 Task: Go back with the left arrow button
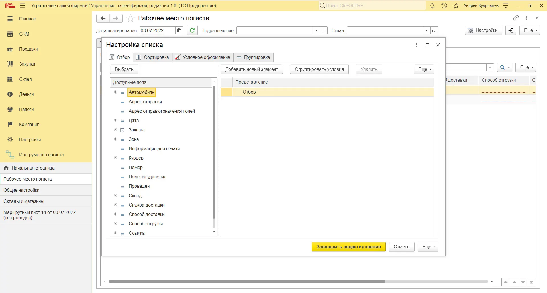point(103,18)
